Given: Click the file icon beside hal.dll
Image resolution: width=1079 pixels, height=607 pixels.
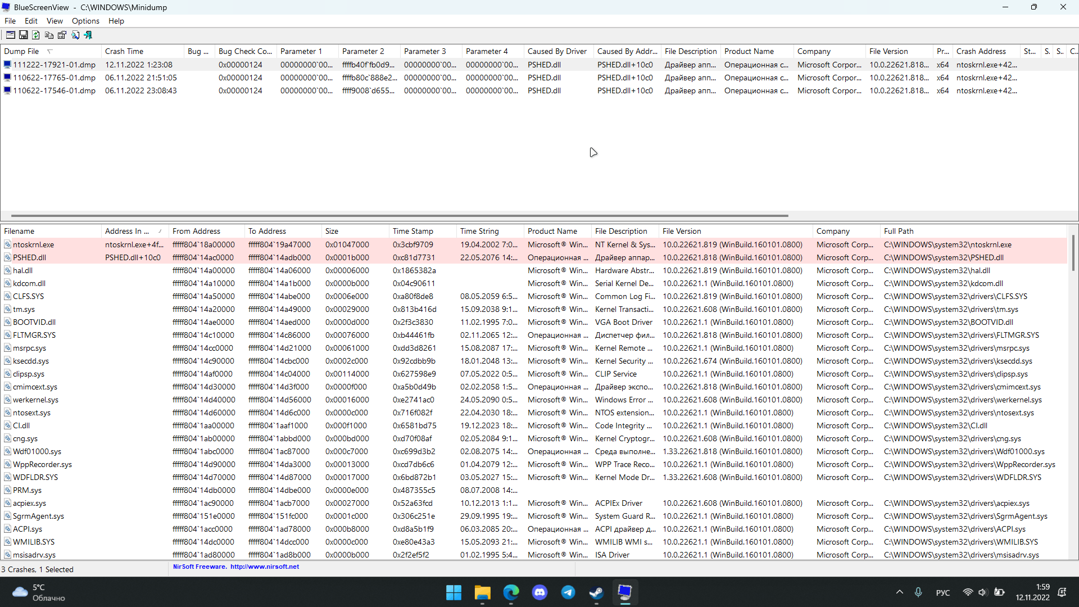Looking at the screenshot, I should coord(7,270).
